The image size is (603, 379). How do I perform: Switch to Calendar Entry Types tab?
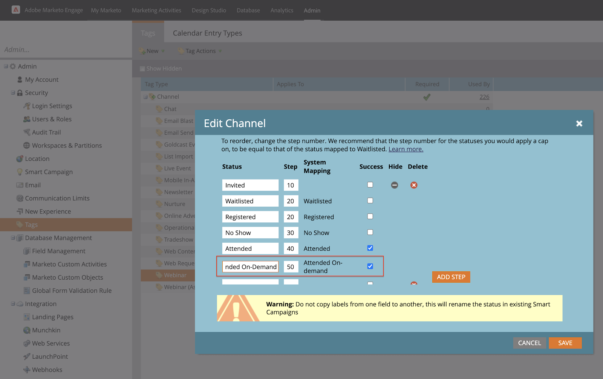coord(207,33)
